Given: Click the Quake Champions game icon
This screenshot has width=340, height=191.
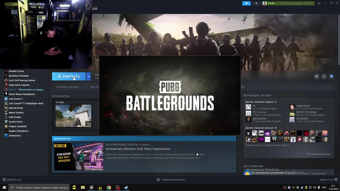Looking at the screenshot, I should tap(6, 131).
